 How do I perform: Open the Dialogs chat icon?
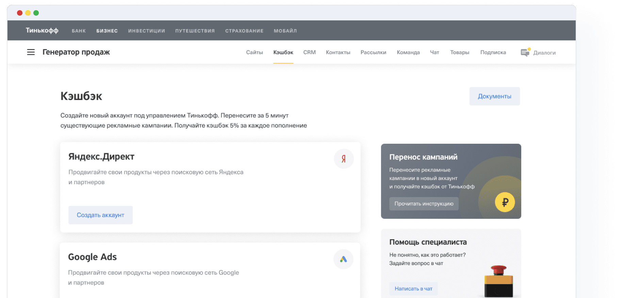click(525, 52)
